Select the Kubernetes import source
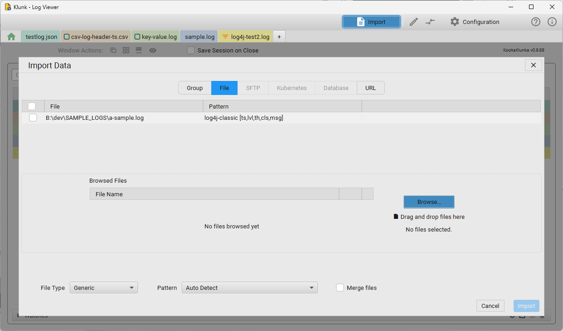Viewport: 563px width, 331px height. click(x=292, y=88)
